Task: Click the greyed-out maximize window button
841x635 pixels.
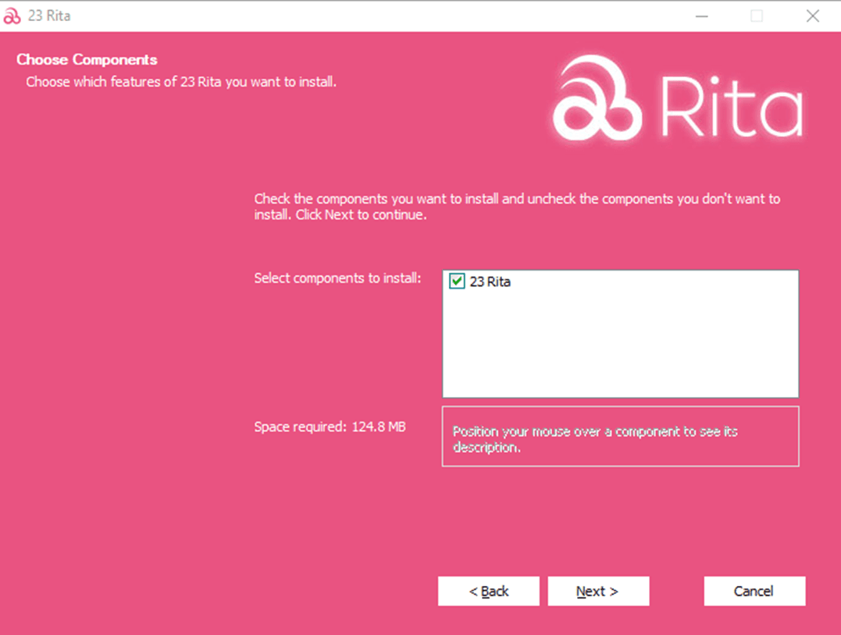Action: point(756,16)
